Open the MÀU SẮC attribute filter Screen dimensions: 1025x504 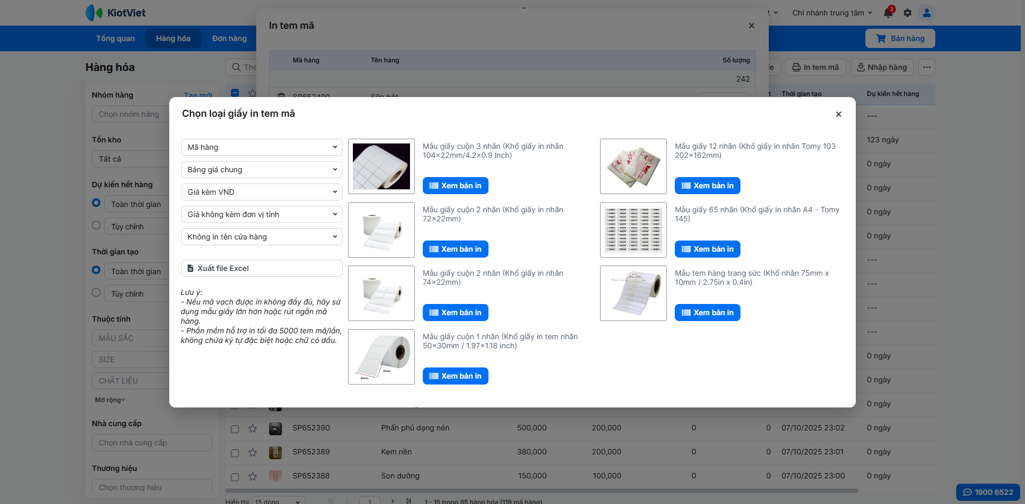point(131,338)
